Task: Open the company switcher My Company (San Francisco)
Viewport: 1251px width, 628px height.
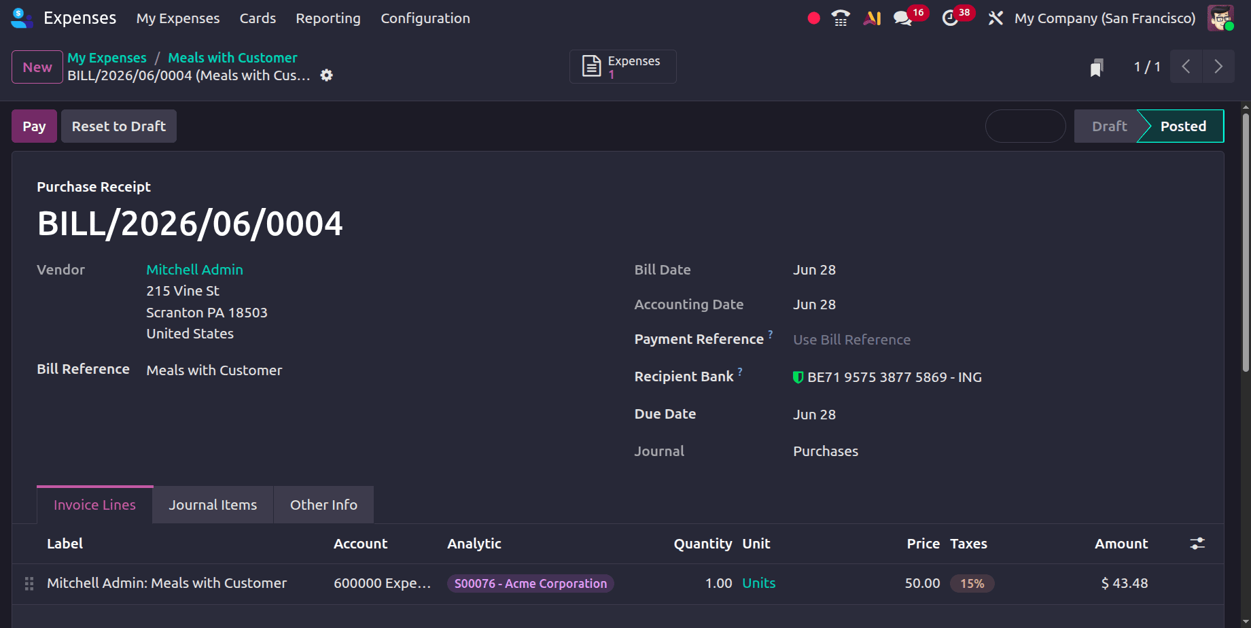Action: (1105, 18)
